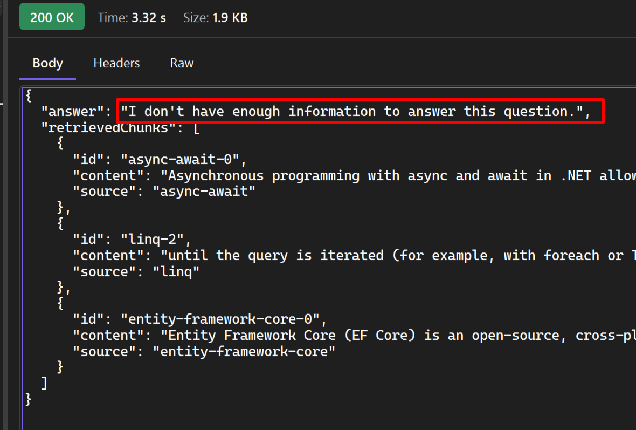This screenshot has width=636, height=430.
Task: Click the final closing curly brace of JSON
Action: (x=29, y=400)
